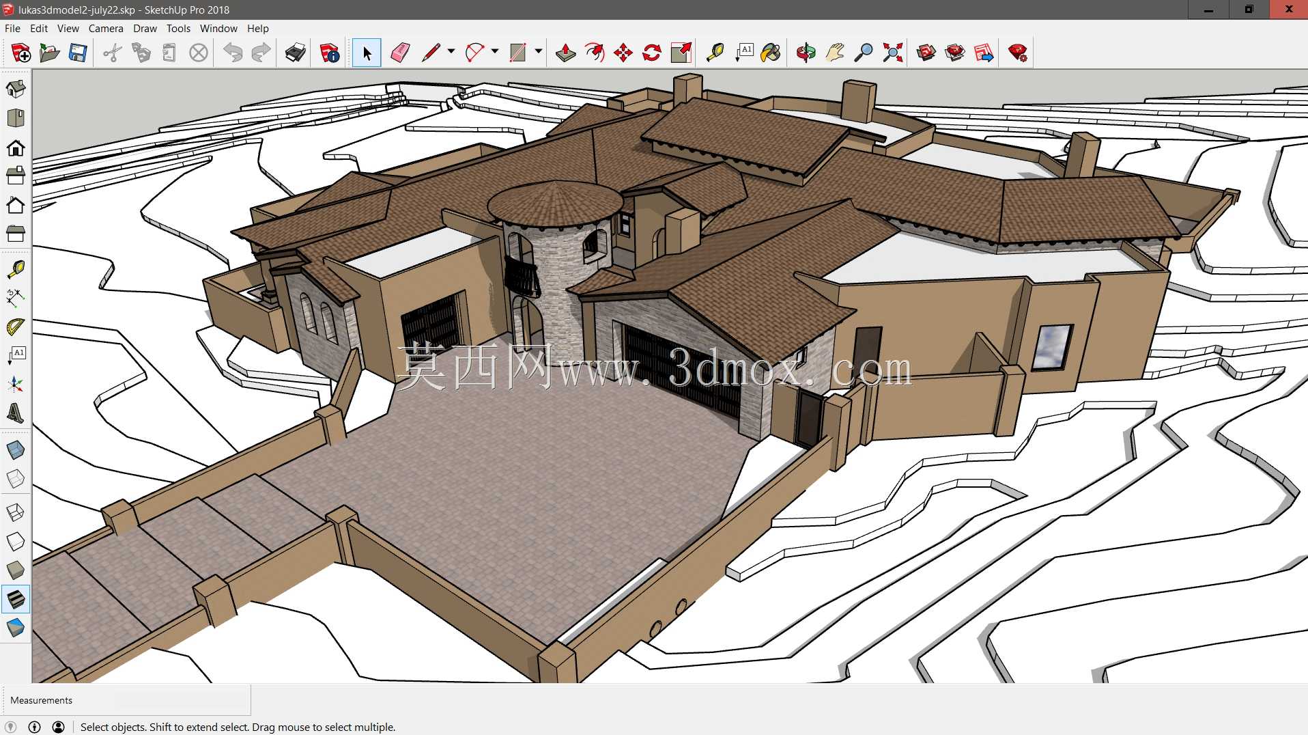1308x735 pixels.
Task: Open Model Info dialog
Action: click(330, 53)
